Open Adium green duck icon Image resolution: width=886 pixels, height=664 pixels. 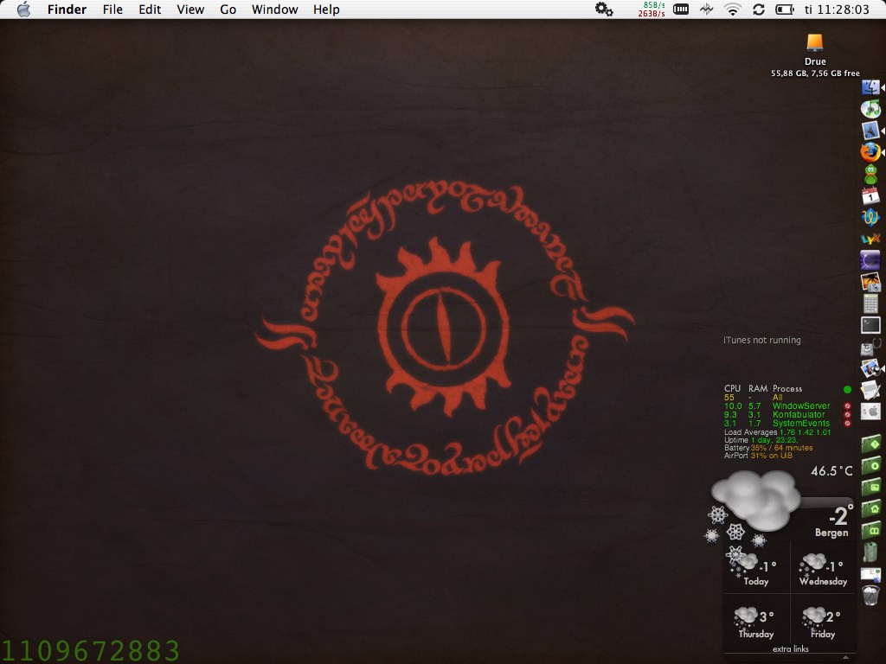pos(870,174)
